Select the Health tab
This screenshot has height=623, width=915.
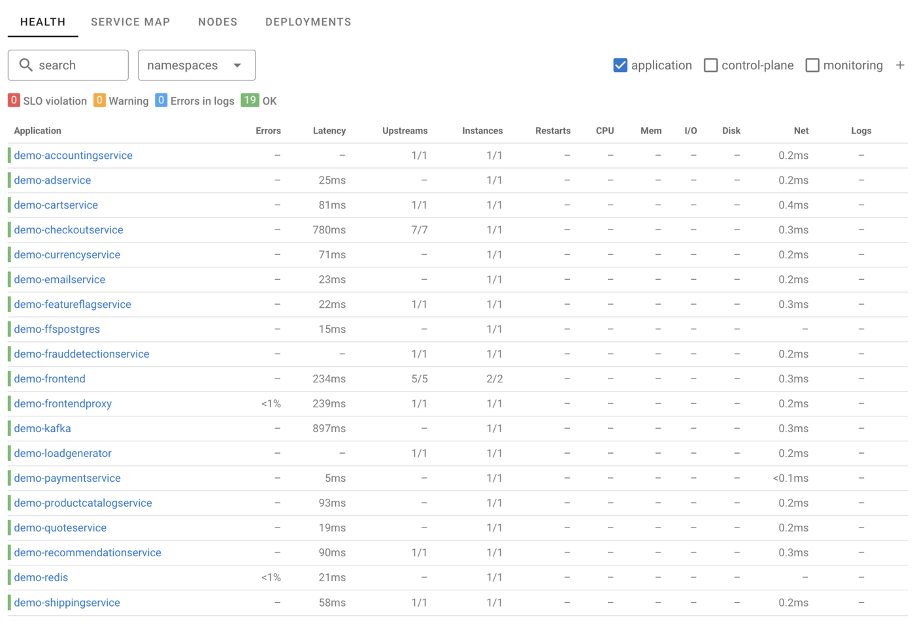(43, 22)
